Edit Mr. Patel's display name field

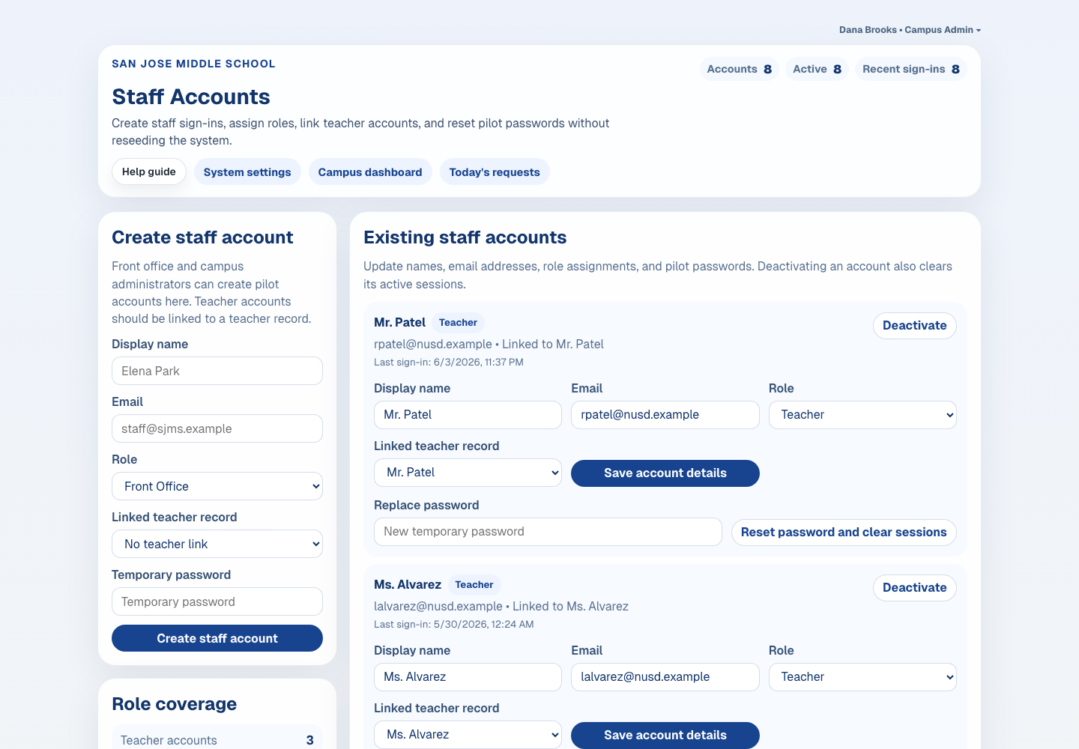[x=468, y=415]
